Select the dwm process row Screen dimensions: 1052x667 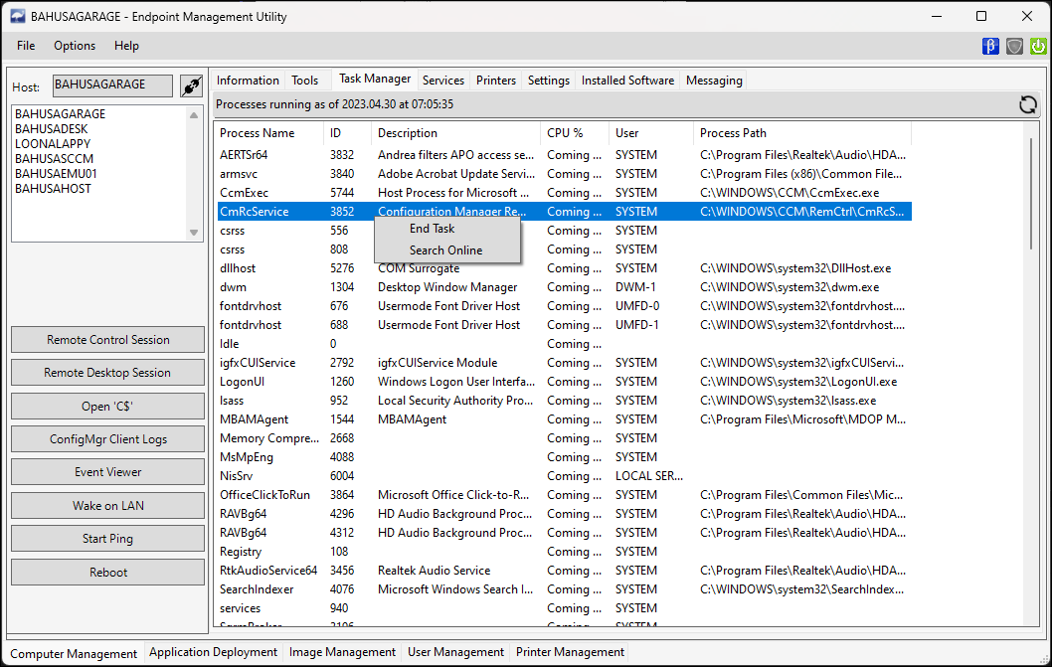point(564,287)
